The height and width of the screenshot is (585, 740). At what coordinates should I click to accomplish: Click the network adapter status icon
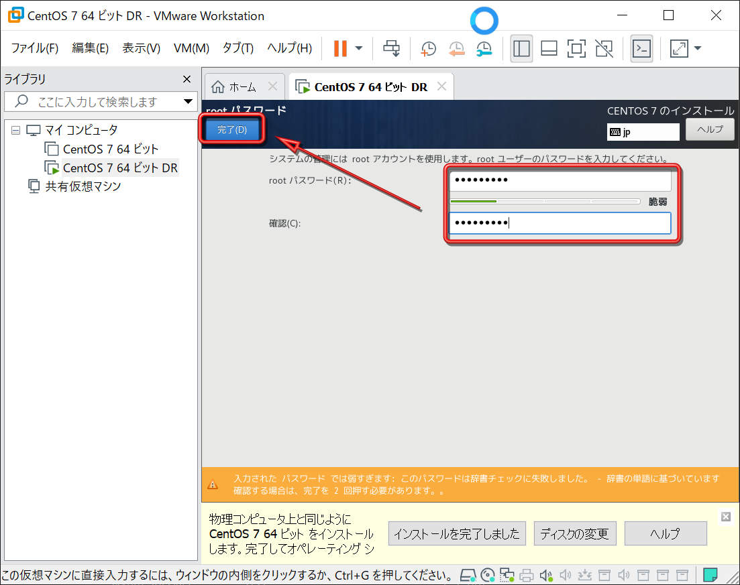point(507,575)
